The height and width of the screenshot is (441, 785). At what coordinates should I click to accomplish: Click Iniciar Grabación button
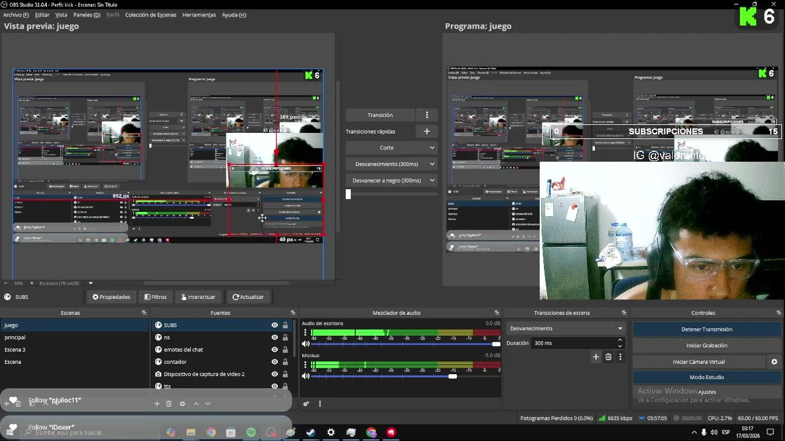(706, 345)
